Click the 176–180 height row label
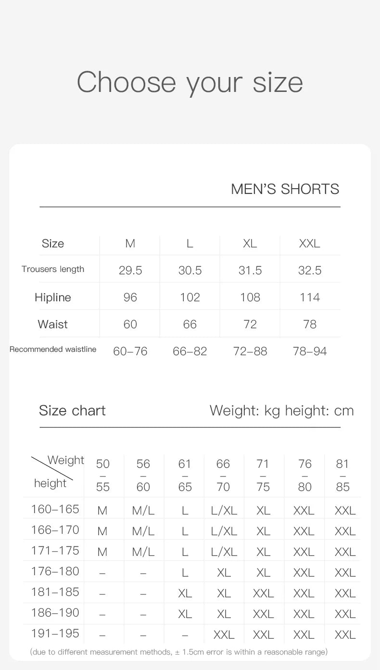The width and height of the screenshot is (380, 670). [55, 571]
